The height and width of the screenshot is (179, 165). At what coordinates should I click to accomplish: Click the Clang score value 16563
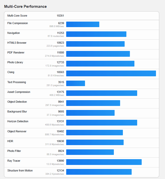tap(60, 72)
